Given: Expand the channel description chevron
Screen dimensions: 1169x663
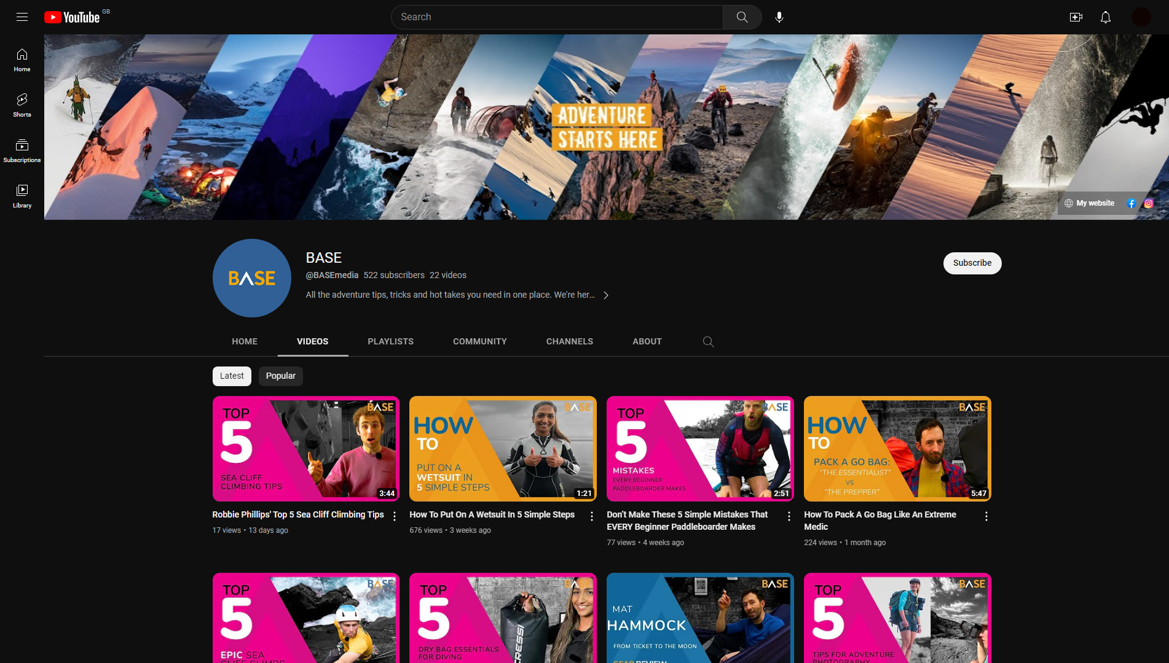Looking at the screenshot, I should (x=606, y=295).
